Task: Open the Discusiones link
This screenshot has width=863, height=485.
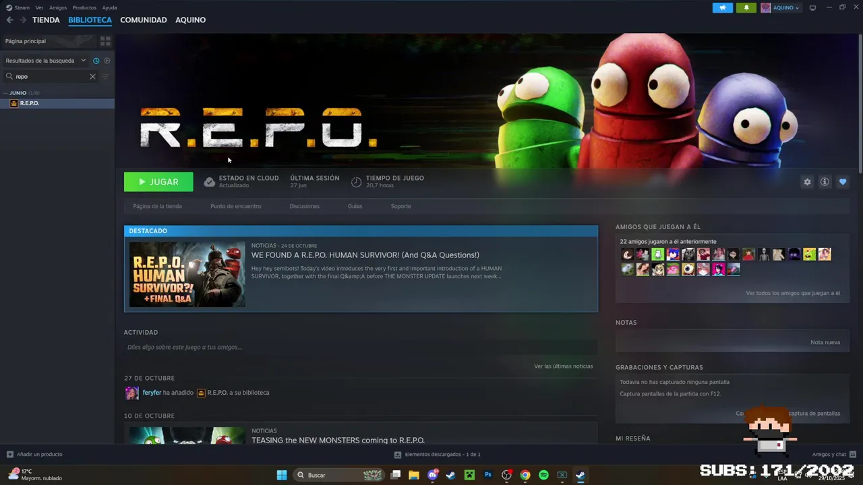Action: coord(304,206)
